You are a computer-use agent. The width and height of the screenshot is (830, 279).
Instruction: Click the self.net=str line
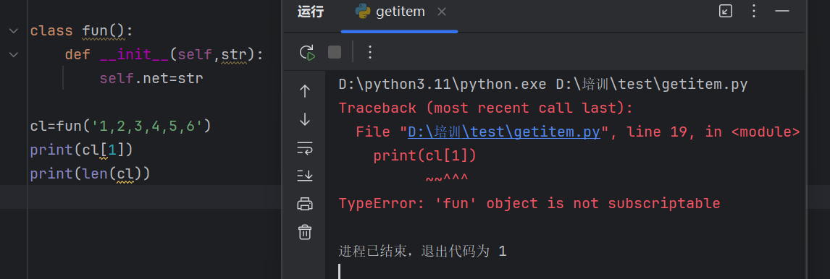tap(151, 79)
